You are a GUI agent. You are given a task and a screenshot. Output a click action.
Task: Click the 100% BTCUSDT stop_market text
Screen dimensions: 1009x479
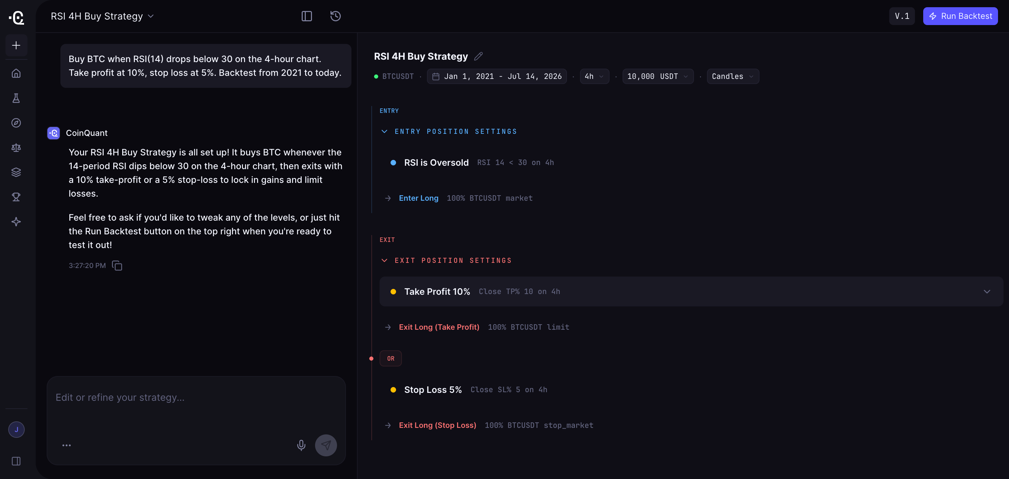pyautogui.click(x=538, y=425)
